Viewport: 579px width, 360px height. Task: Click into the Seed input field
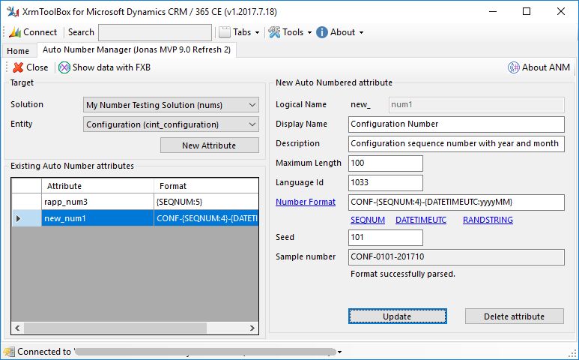coord(386,238)
